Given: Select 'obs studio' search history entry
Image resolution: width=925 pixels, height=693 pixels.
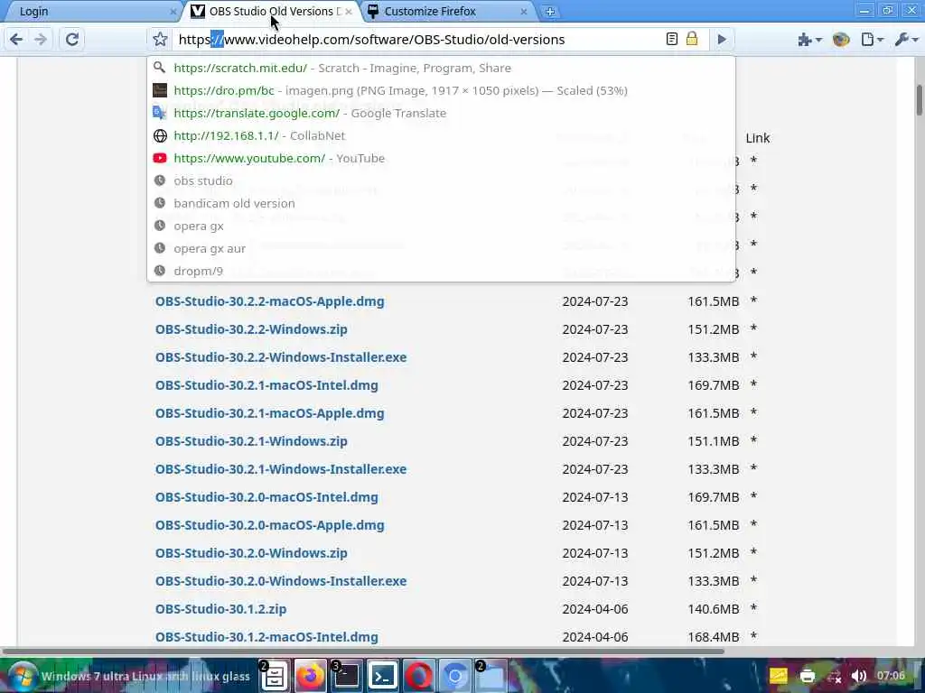Looking at the screenshot, I should [x=441, y=180].
